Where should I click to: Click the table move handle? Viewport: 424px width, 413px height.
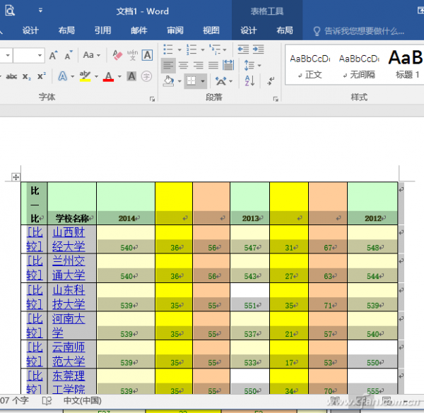(16, 176)
